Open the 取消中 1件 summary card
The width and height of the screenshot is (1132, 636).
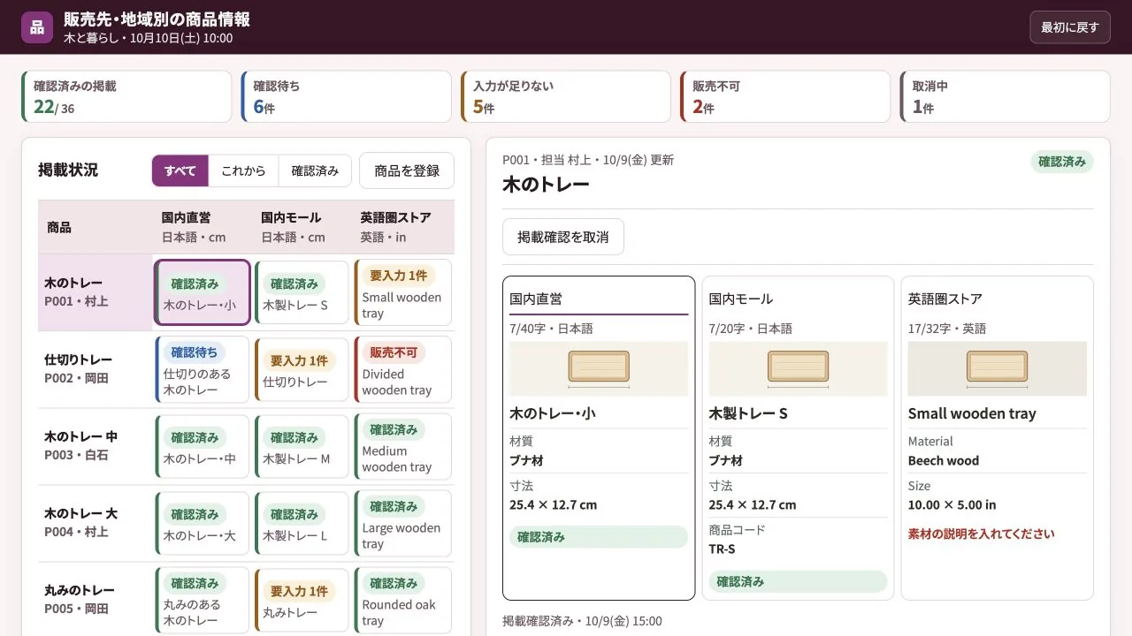(1005, 96)
